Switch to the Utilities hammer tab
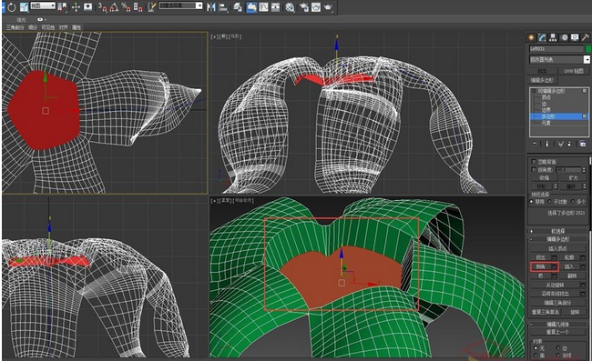This screenshot has width=592, height=361. click(x=586, y=37)
